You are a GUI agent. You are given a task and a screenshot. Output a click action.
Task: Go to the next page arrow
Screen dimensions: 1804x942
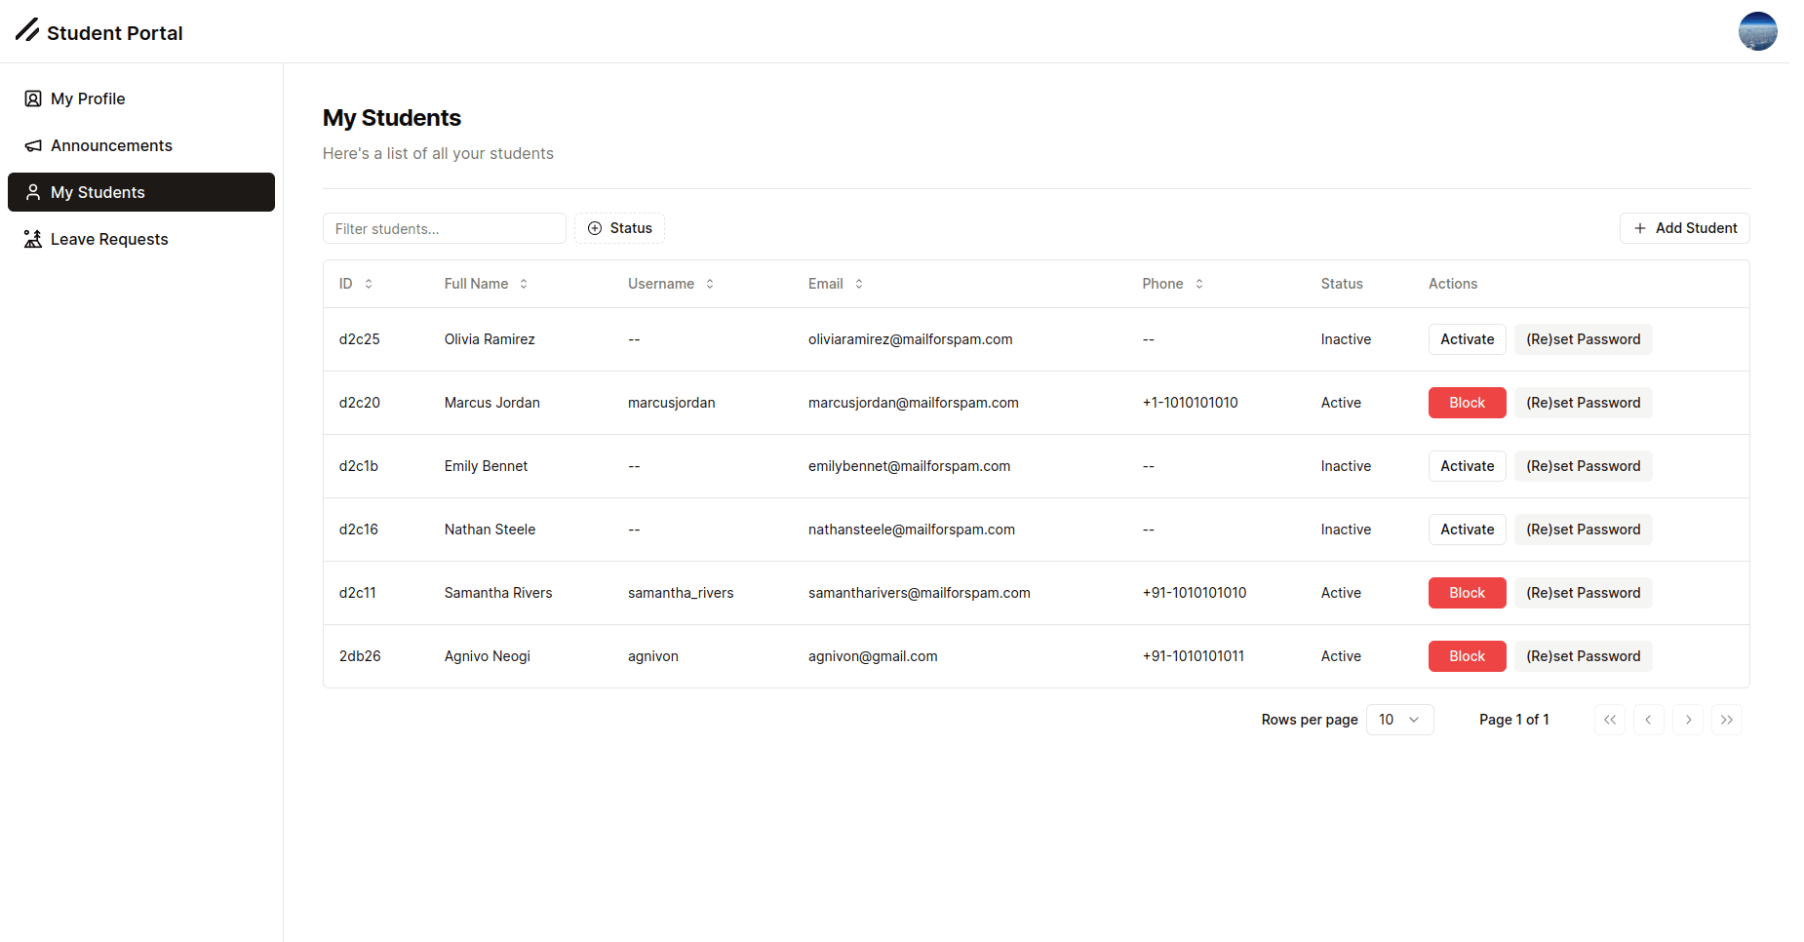(x=1688, y=720)
